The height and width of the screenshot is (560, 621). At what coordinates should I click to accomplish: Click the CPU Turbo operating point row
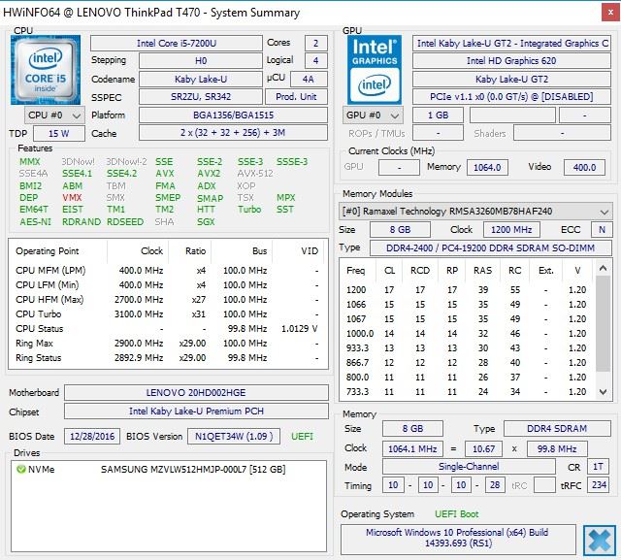pyautogui.click(x=168, y=314)
